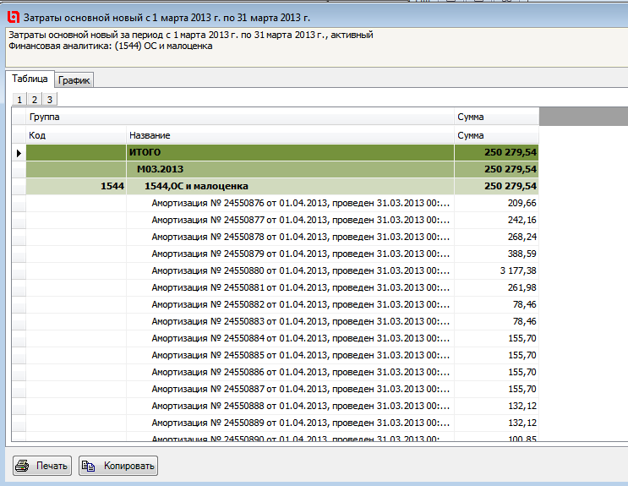Click the copy icon on Копировать button

click(90, 466)
